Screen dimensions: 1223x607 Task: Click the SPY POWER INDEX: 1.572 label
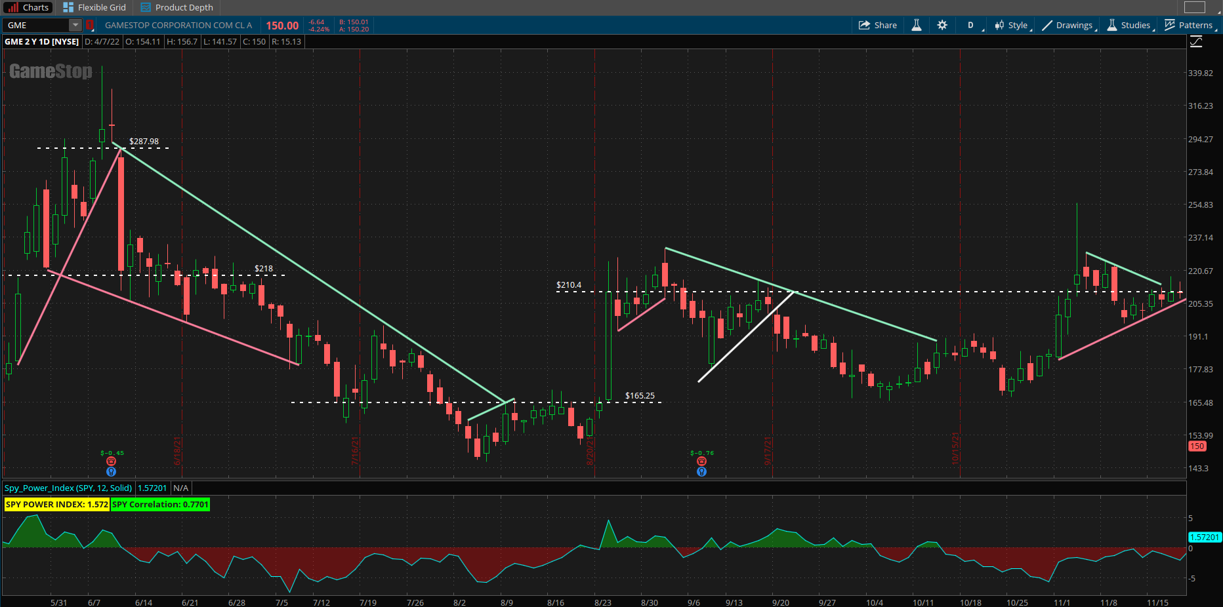coord(57,504)
